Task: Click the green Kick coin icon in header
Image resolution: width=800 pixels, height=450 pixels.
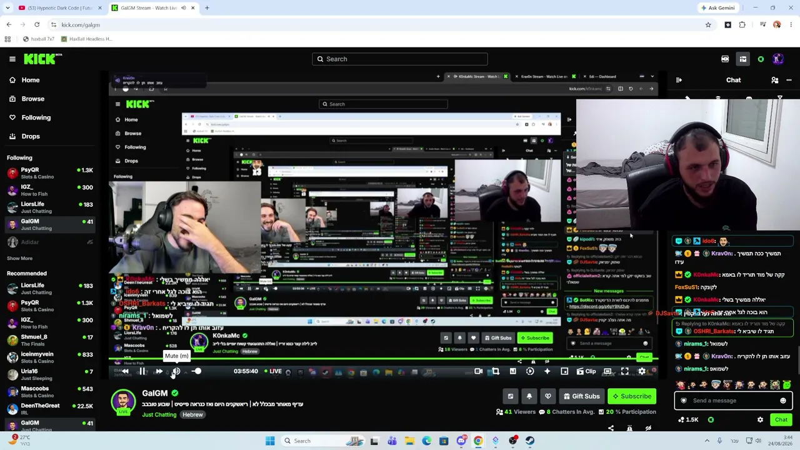Action: [761, 59]
